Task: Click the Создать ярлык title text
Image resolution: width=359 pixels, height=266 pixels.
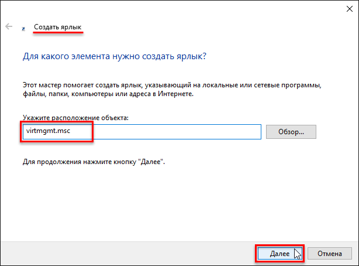Action: [58, 27]
